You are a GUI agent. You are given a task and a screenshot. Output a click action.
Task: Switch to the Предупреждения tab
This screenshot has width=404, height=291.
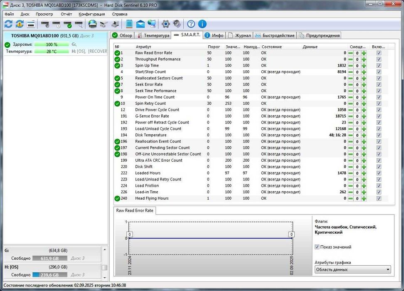319,36
